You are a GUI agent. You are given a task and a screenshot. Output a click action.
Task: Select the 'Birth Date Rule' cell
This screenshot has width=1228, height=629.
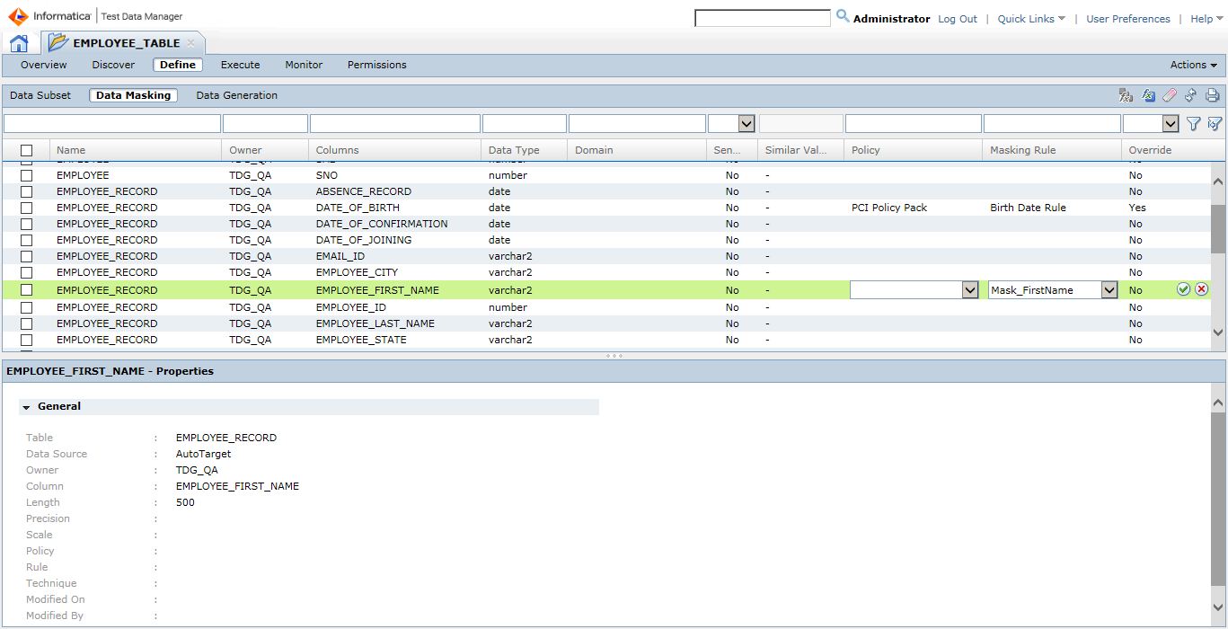1028,208
